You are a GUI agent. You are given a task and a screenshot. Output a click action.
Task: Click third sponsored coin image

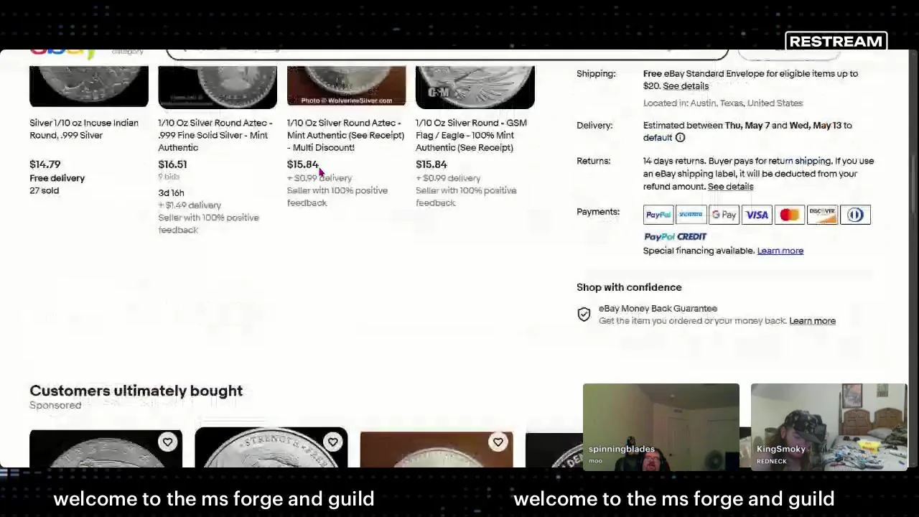pyautogui.click(x=437, y=450)
